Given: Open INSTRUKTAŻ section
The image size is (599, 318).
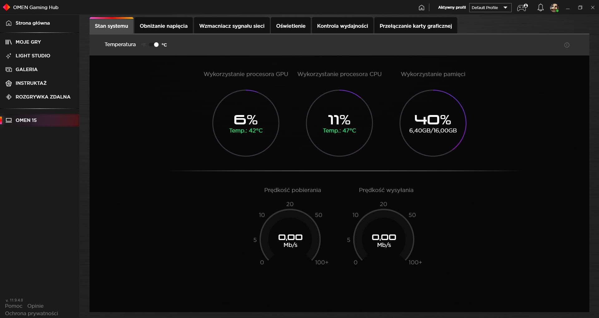Looking at the screenshot, I should click(40, 83).
